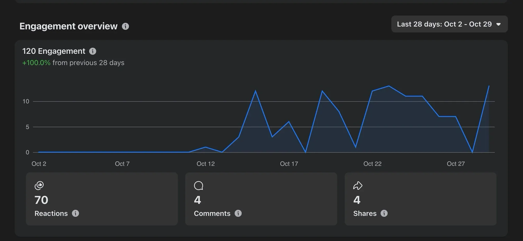Click the 4 shares count
523x241 pixels.
click(357, 200)
